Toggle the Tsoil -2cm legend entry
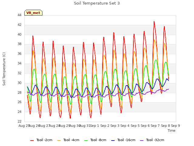 [x=41, y=140]
